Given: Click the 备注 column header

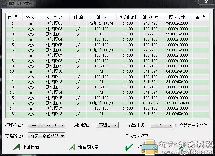Looking at the screenshot, I should click(200, 17).
